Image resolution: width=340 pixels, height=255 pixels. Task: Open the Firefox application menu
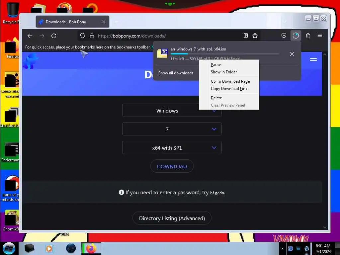(320, 36)
